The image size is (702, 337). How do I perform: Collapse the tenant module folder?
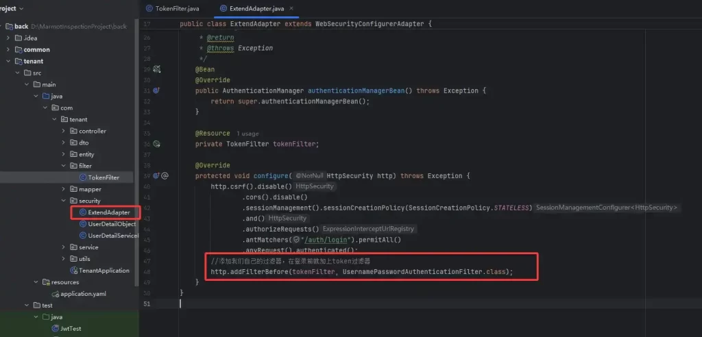[x=8, y=61]
